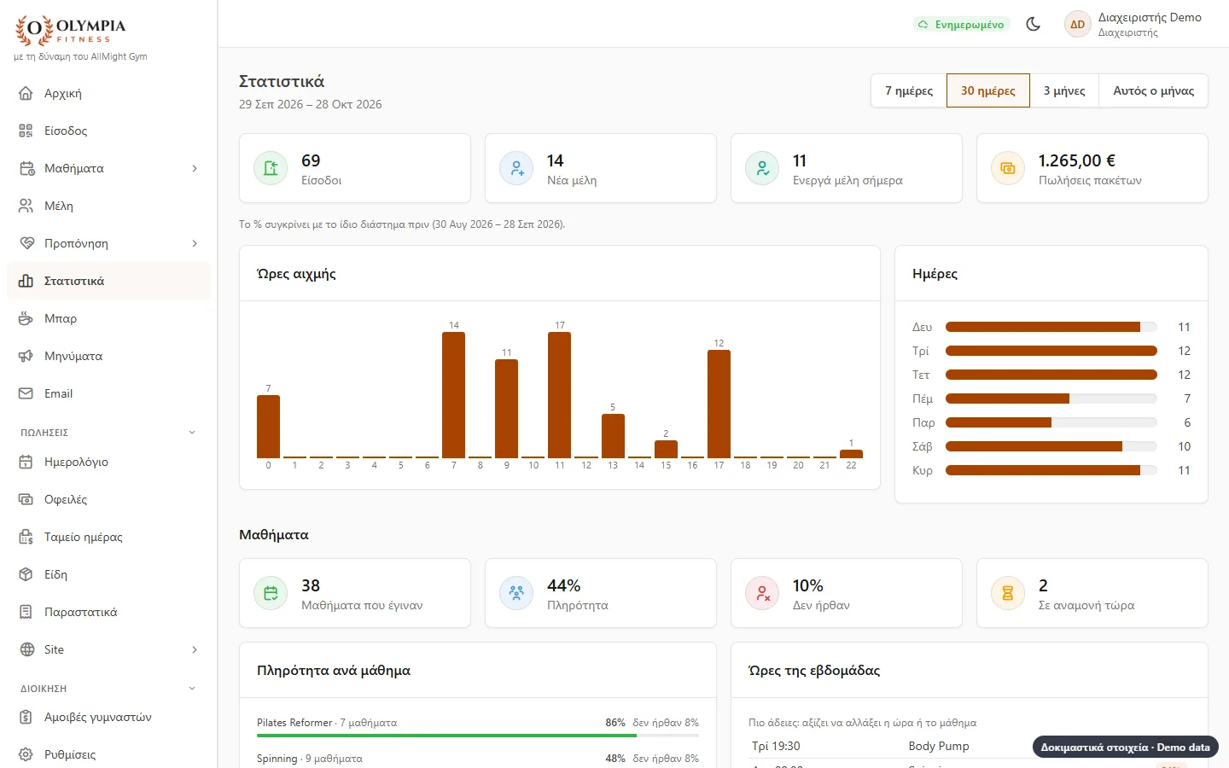Expand the Προπόνηση submenu chevron
Viewport: 1229px width, 768px height.
[x=195, y=243]
